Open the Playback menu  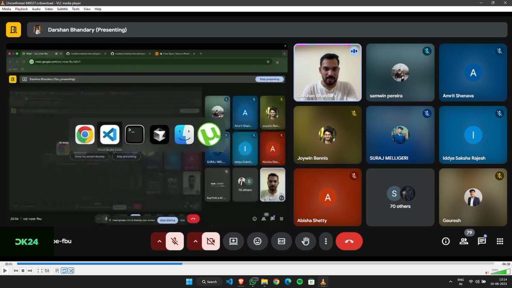pos(21,9)
